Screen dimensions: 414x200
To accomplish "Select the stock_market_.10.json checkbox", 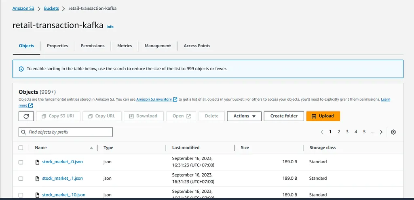I will coord(21,195).
